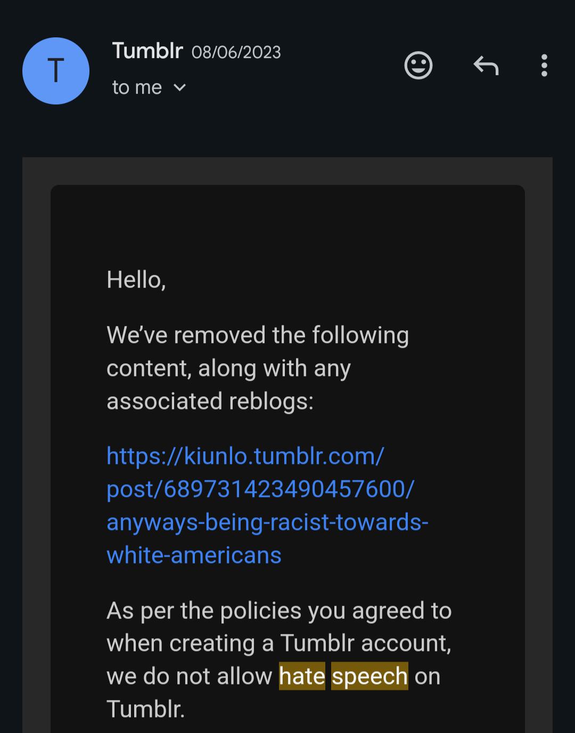Tap the 'anyways-being-racist-towards-' part of the link
Screen dimensions: 575x733
tap(267, 523)
